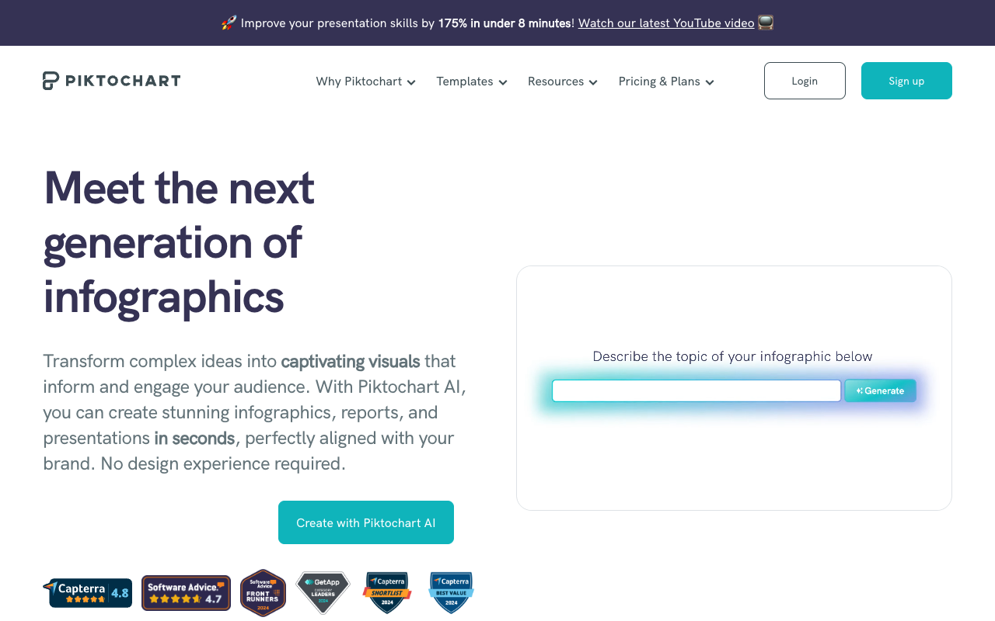Click the Software Advice 4.7 rating badge

(x=186, y=593)
